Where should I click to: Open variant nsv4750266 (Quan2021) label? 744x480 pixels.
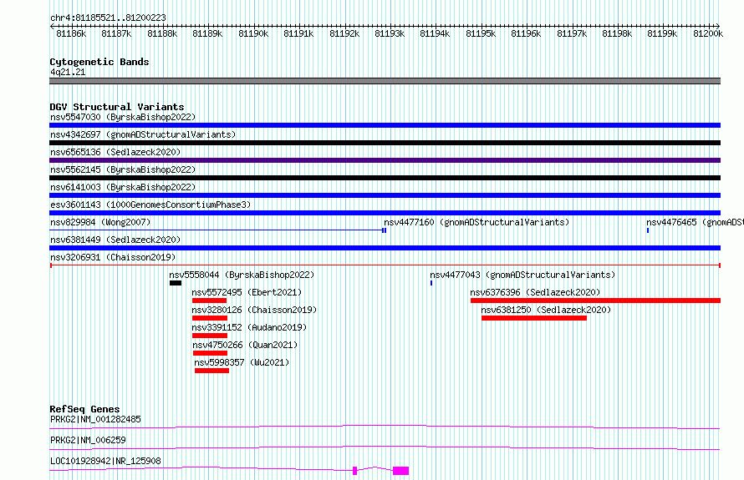coord(245,345)
